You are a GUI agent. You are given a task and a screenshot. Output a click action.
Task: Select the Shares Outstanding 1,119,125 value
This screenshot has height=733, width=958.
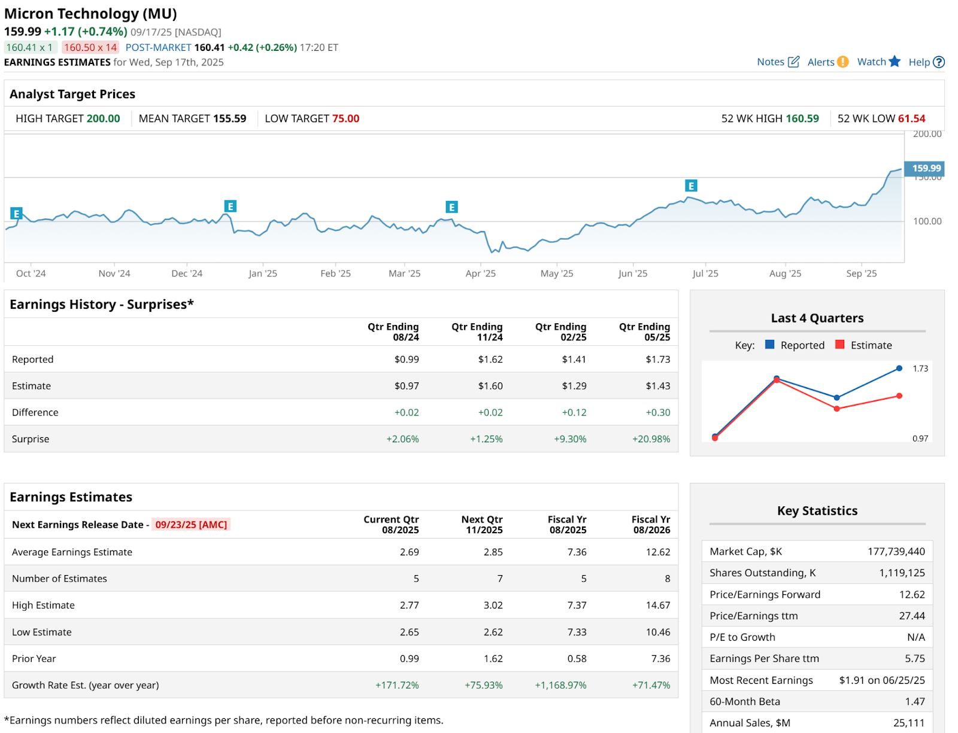tap(902, 573)
